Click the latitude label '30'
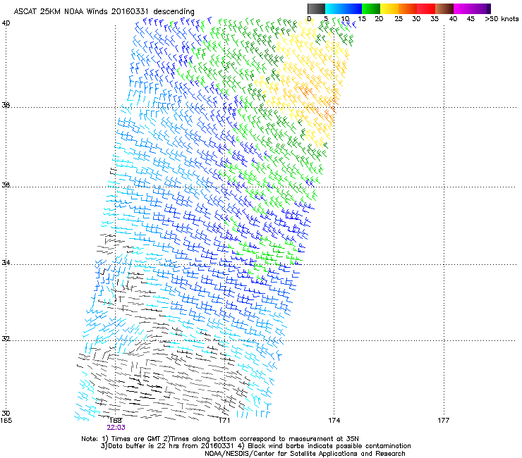The width and height of the screenshot is (522, 458). pos(6,413)
